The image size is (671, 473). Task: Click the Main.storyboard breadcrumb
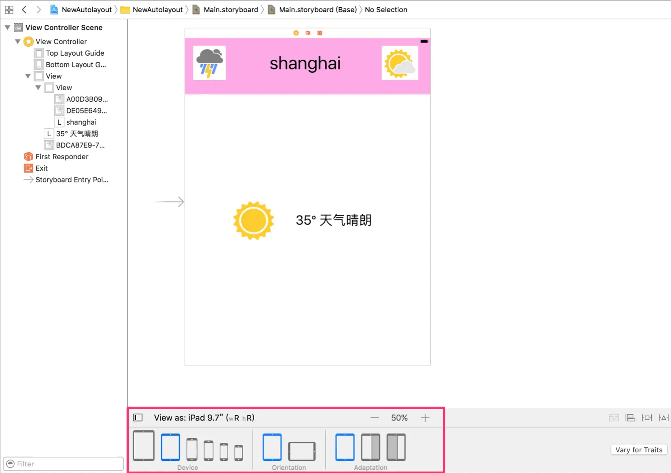pyautogui.click(x=225, y=9)
